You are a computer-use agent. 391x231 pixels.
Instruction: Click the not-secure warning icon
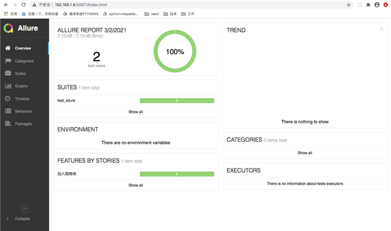pos(34,5)
